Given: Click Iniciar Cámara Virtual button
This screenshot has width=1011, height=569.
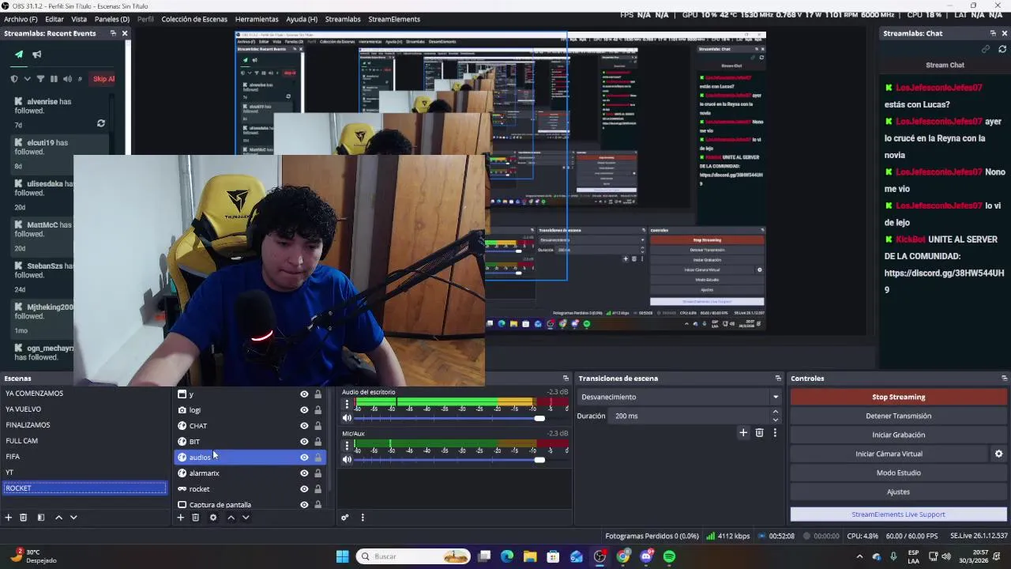Looking at the screenshot, I should tap(889, 454).
